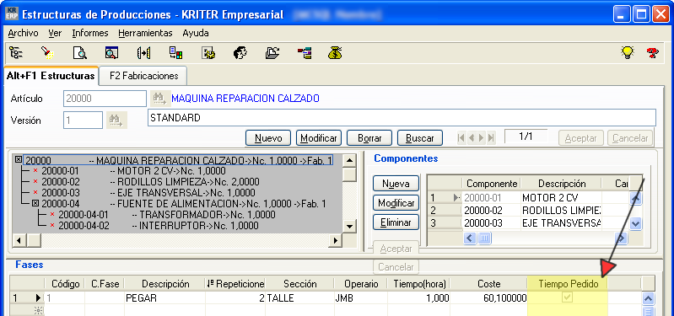Screen dimensions: 674x316
Task: Click the PEGAR description cell in Fases
Action: pyautogui.click(x=164, y=298)
